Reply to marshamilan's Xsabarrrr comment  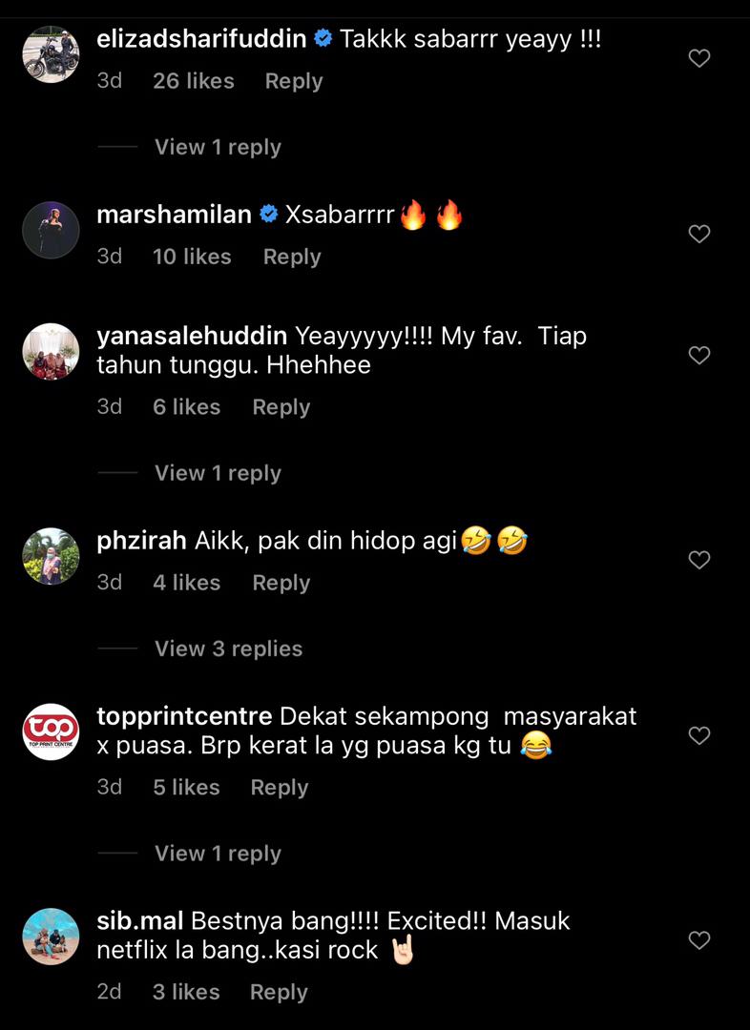coord(292,257)
